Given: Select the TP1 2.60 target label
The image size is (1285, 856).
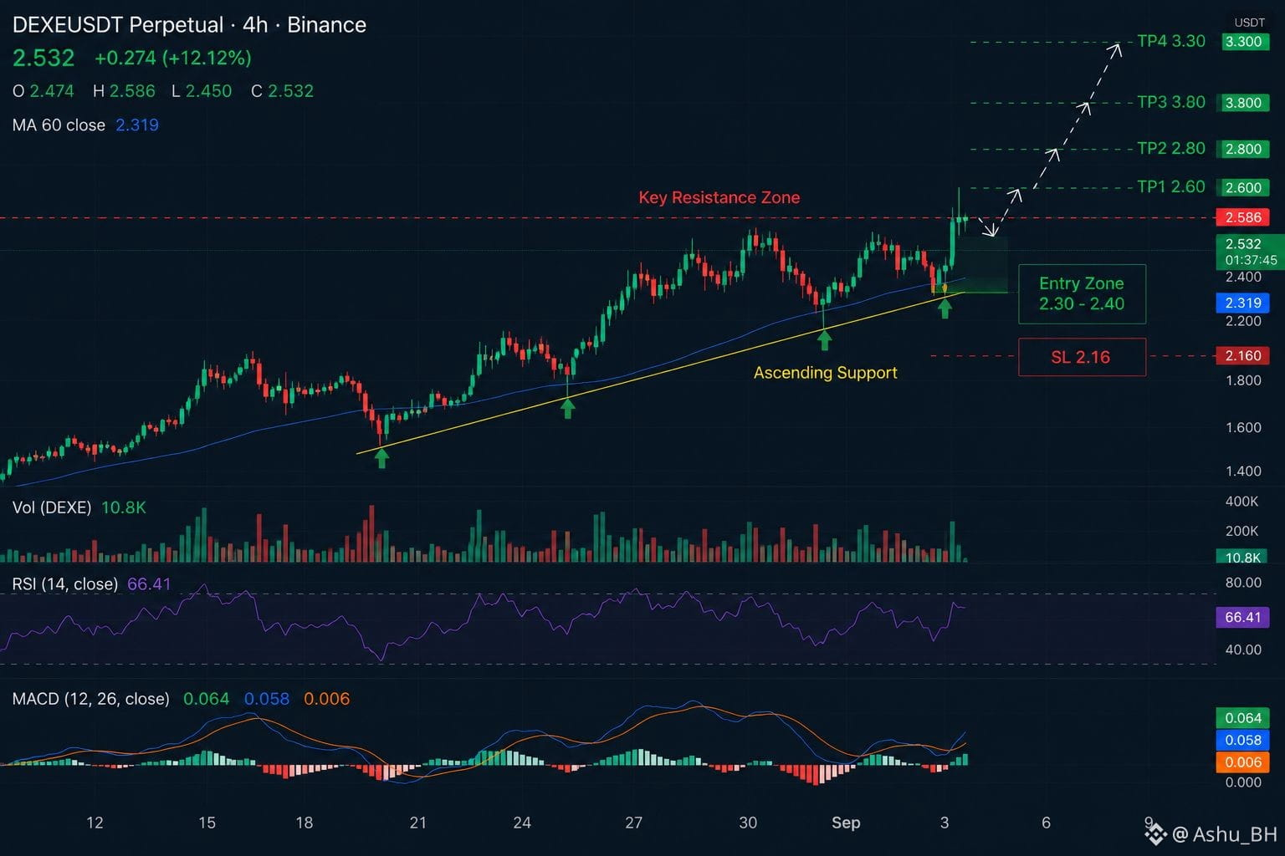Looking at the screenshot, I should (x=1171, y=186).
